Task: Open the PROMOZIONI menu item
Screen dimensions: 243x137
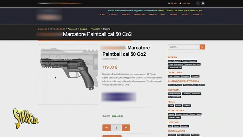Action: tap(139, 15)
